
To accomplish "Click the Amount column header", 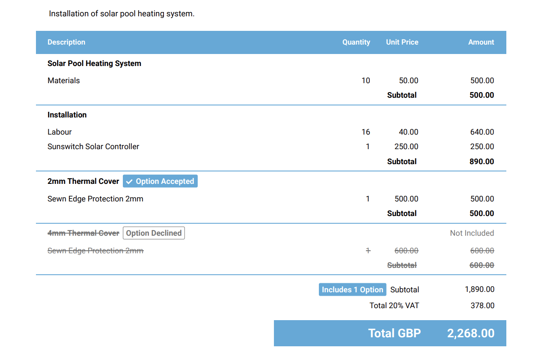I will (481, 42).
